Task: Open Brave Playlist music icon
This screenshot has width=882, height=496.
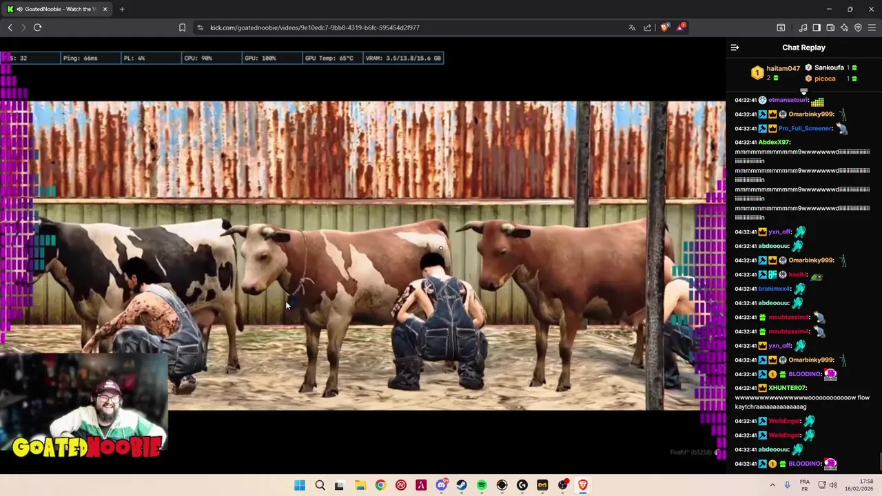Action: [x=803, y=28]
